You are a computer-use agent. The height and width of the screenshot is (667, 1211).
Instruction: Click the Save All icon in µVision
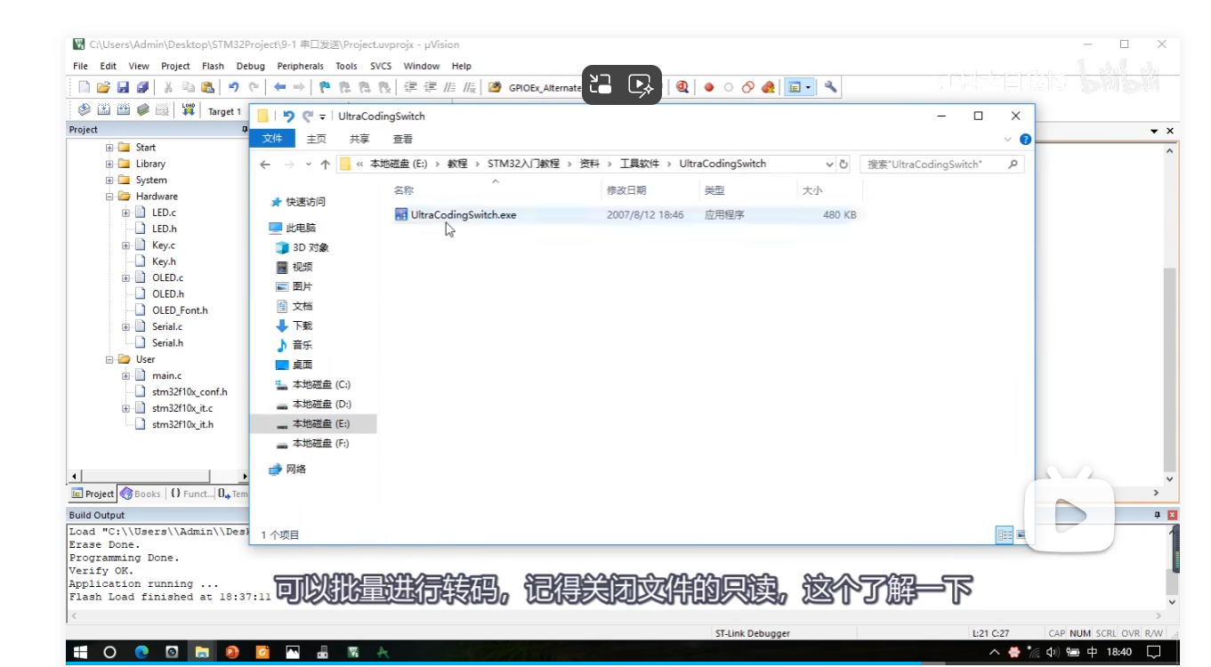tap(141, 87)
